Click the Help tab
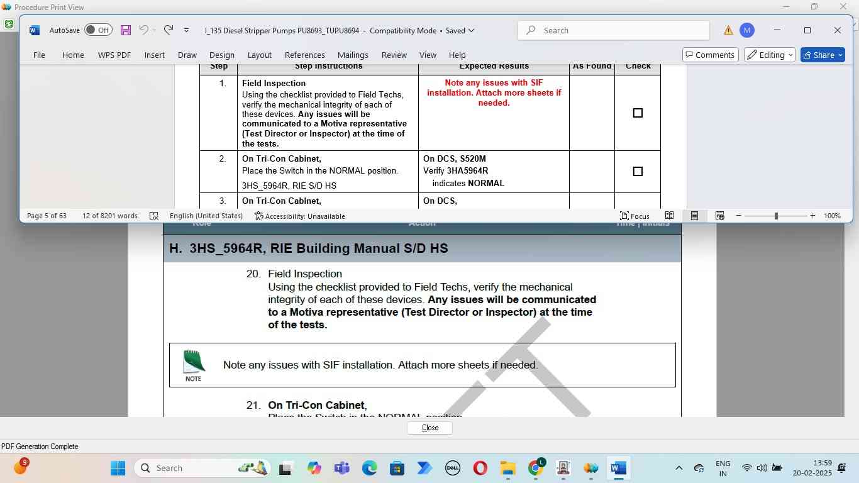This screenshot has height=483, width=859. (457, 55)
